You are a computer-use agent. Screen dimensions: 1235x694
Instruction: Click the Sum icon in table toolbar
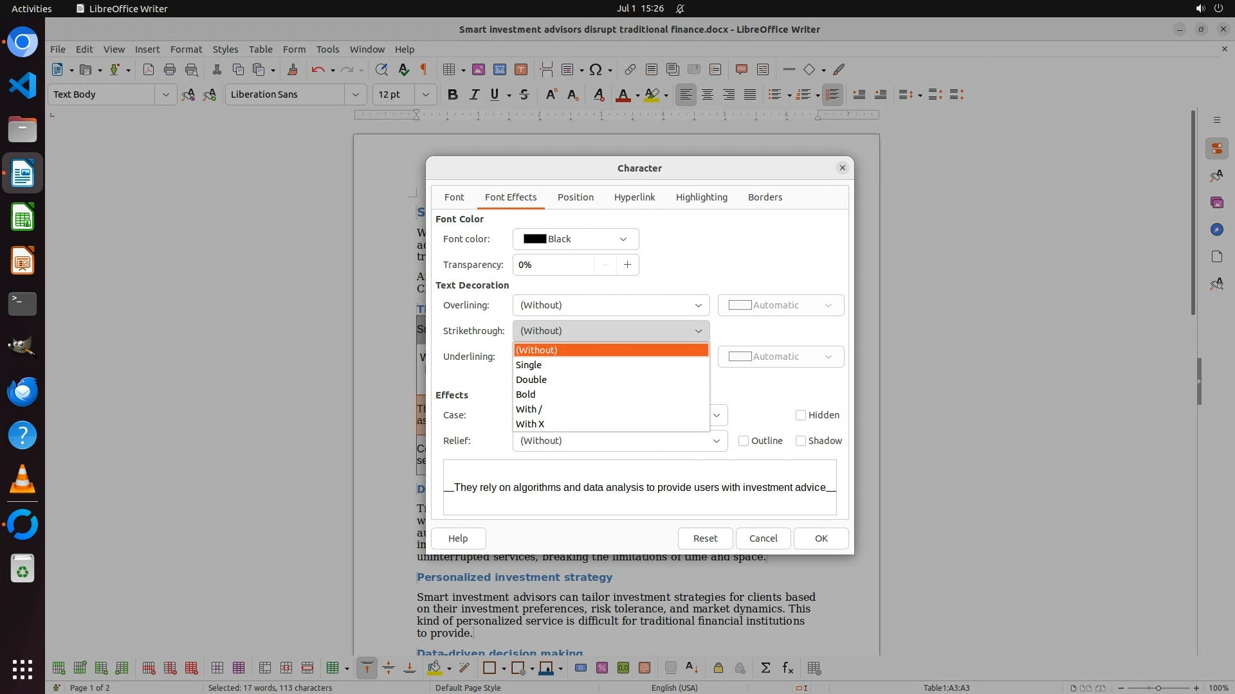coord(765,668)
